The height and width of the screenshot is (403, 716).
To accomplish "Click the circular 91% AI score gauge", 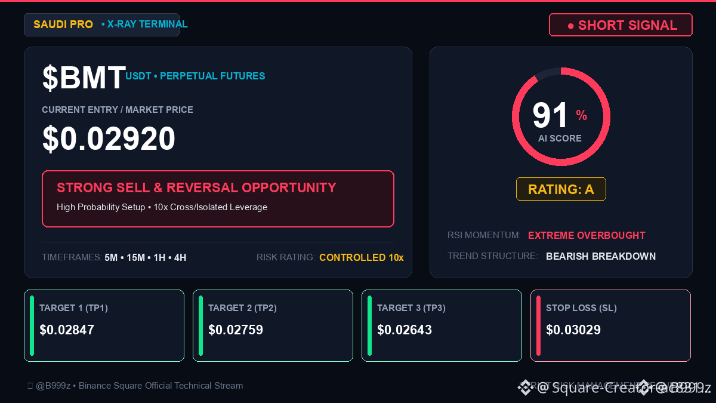I will tap(561, 116).
